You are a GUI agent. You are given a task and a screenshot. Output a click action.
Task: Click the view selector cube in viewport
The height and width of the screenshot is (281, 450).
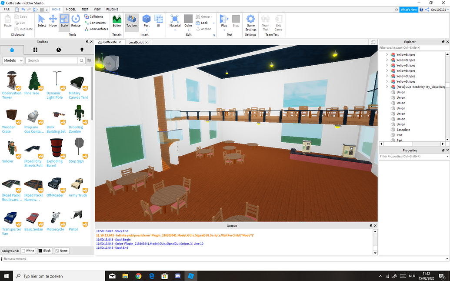pos(111,64)
